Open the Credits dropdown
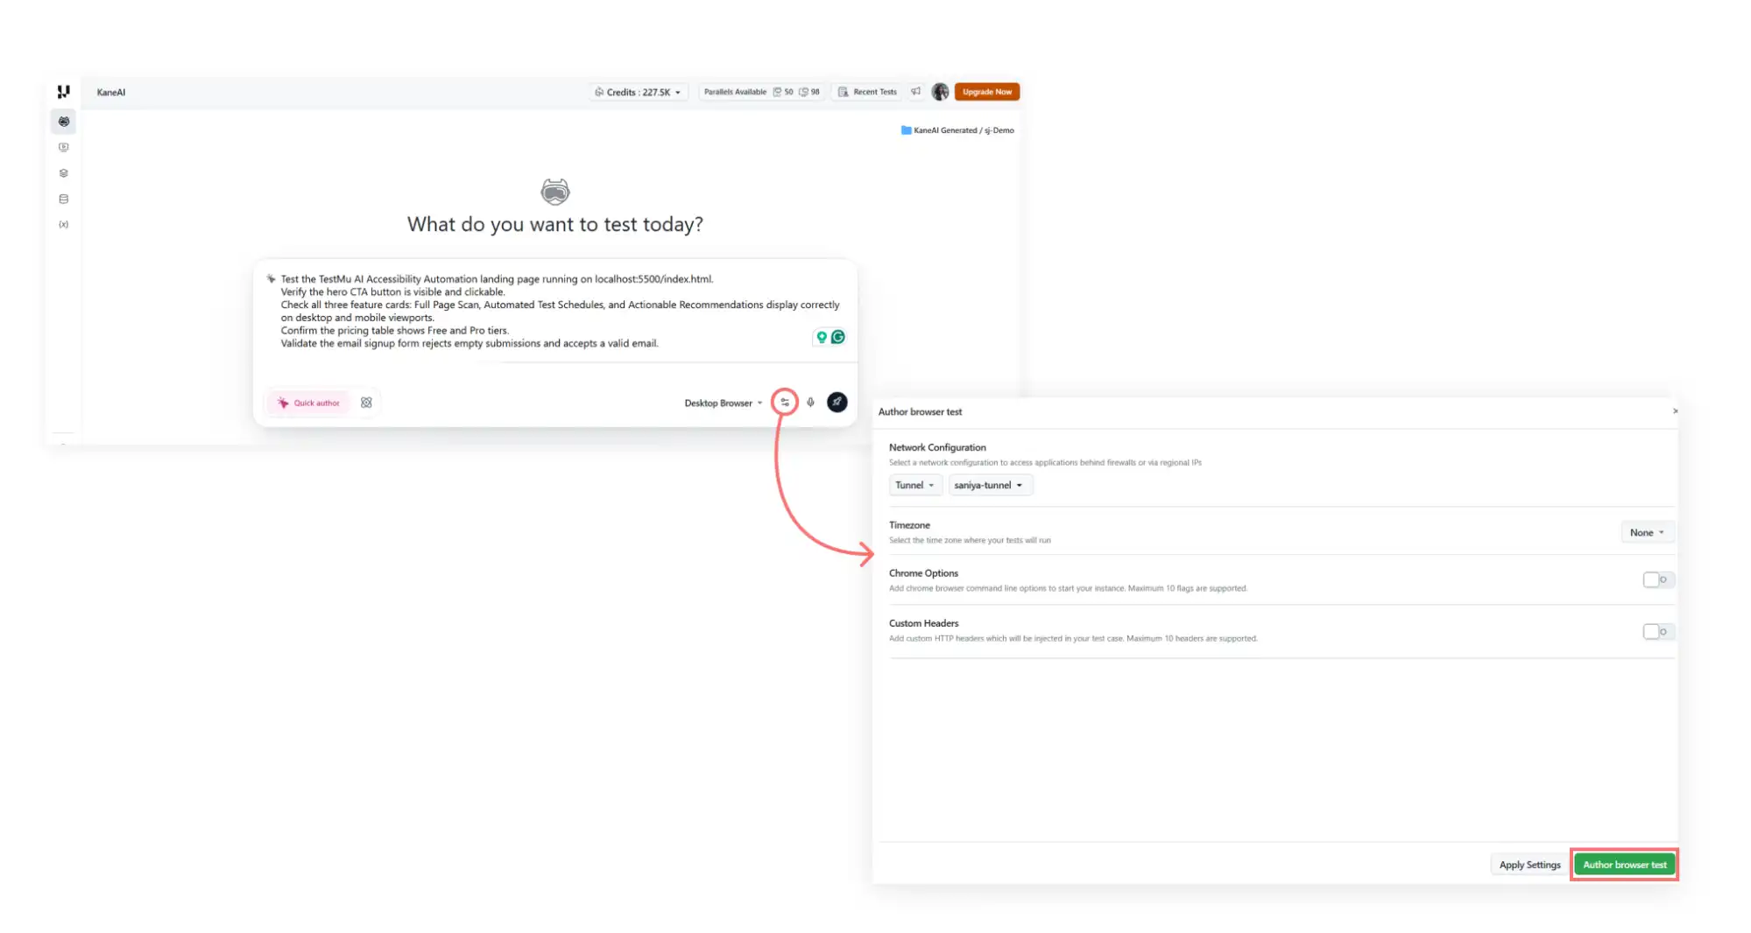 point(639,92)
